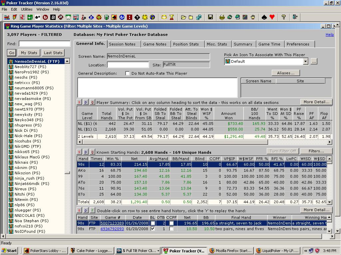Click the Last Stats button
The height and width of the screenshot is (255, 341).
point(53,53)
